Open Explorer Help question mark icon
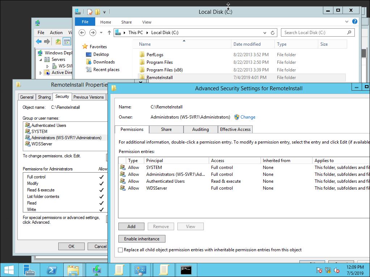 354,22
